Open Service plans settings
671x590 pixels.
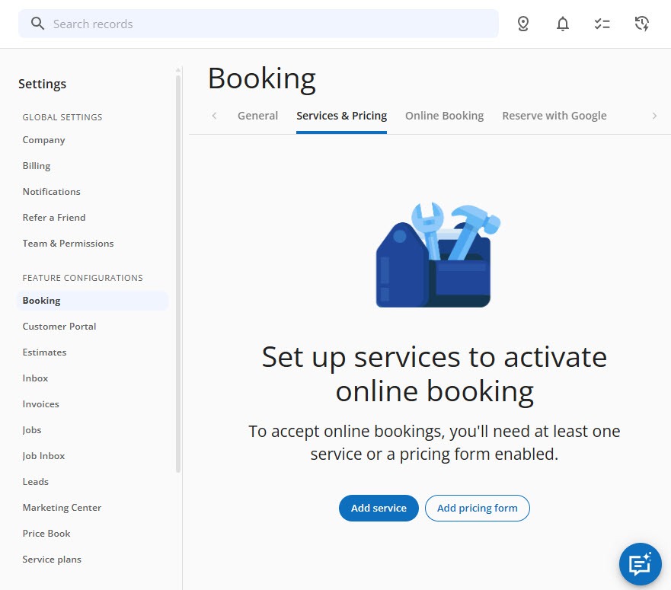tap(52, 560)
